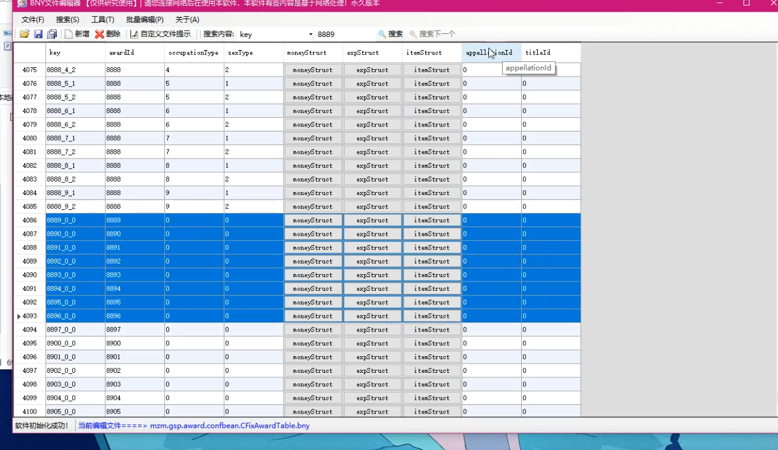
Task: Save file using the floppy disk icon
Action: tap(38, 34)
